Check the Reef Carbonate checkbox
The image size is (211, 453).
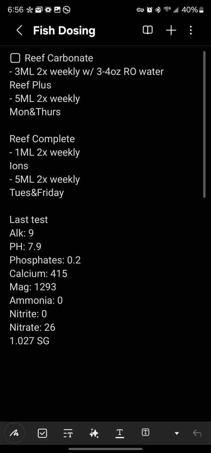coord(15,58)
